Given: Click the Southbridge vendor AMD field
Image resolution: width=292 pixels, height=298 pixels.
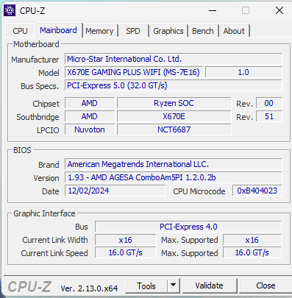Looking at the screenshot, I should click(90, 116).
